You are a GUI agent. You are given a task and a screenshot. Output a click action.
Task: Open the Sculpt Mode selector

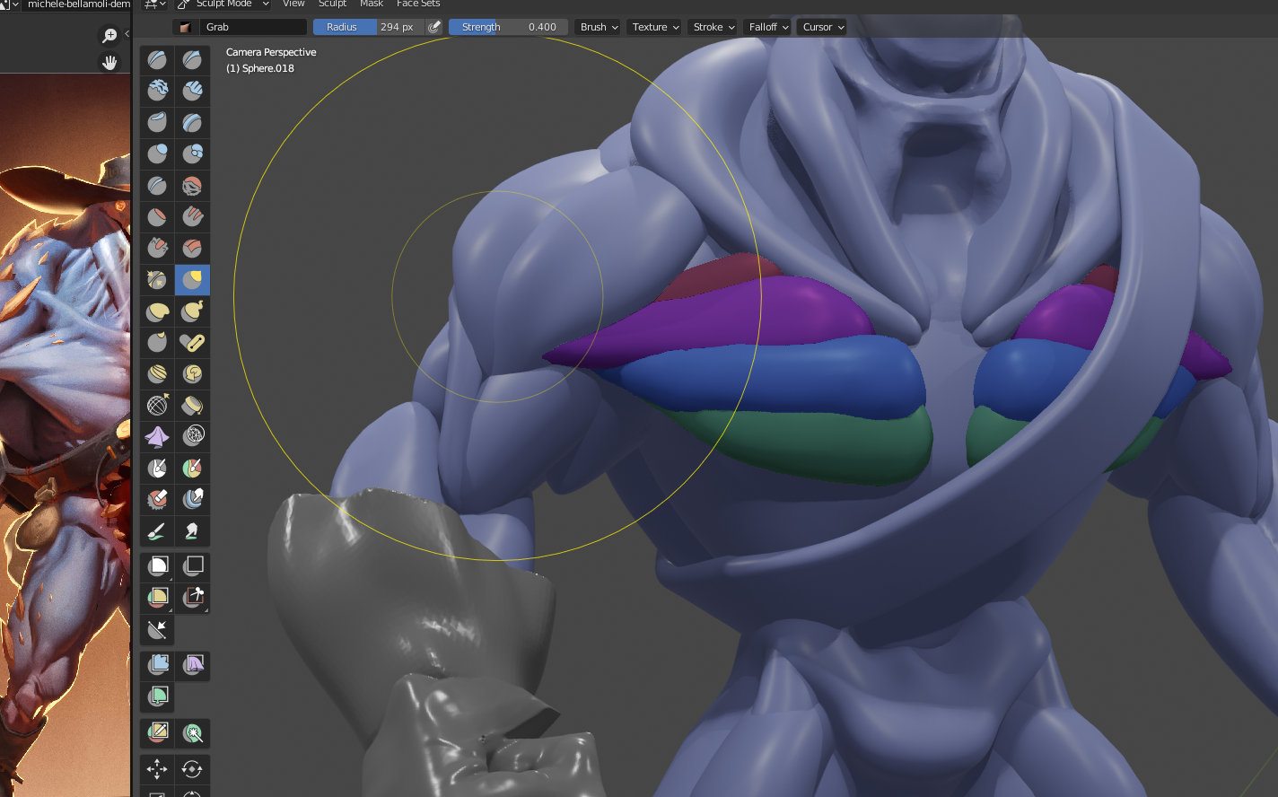pos(223,4)
